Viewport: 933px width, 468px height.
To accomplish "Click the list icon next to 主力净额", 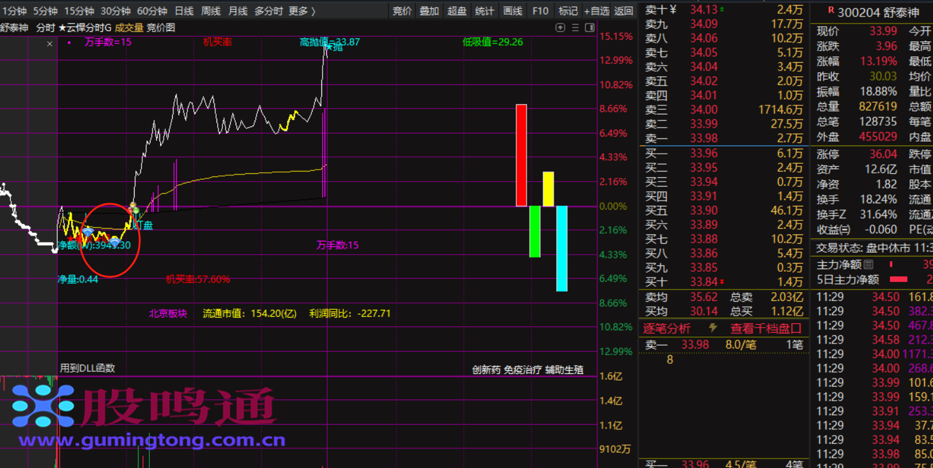I will pyautogui.click(x=869, y=264).
